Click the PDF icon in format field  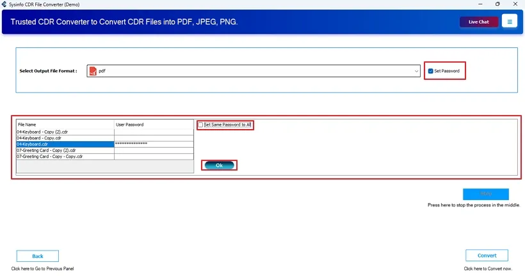(x=92, y=71)
